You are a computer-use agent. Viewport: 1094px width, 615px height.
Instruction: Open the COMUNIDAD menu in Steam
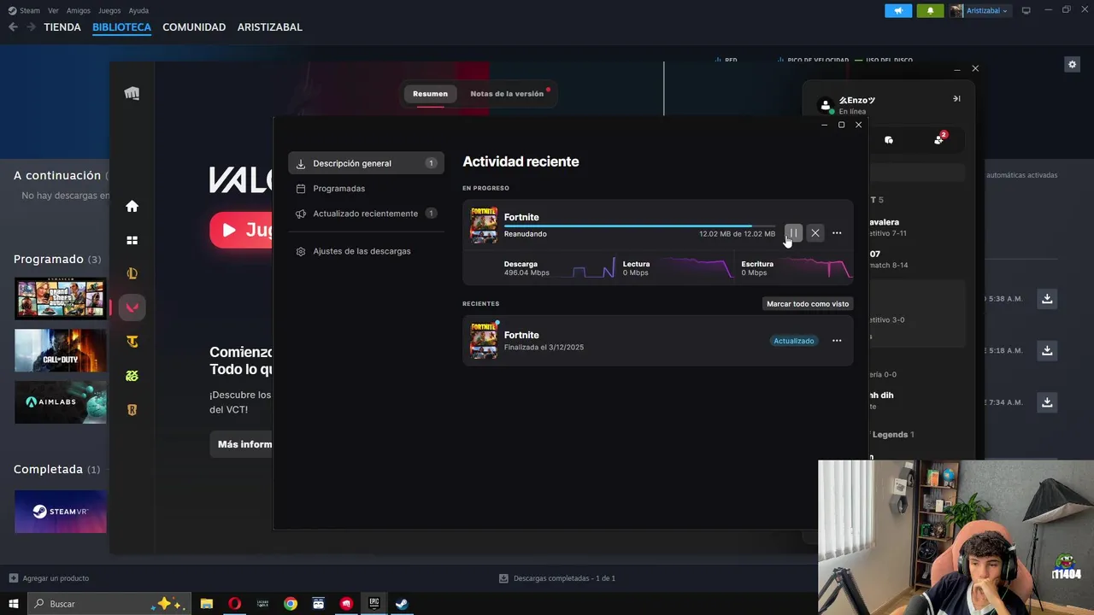pos(194,27)
